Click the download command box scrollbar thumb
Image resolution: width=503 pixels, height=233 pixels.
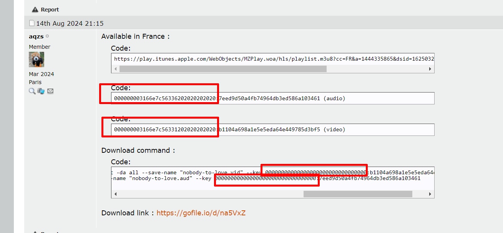pyautogui.click(x=357, y=194)
